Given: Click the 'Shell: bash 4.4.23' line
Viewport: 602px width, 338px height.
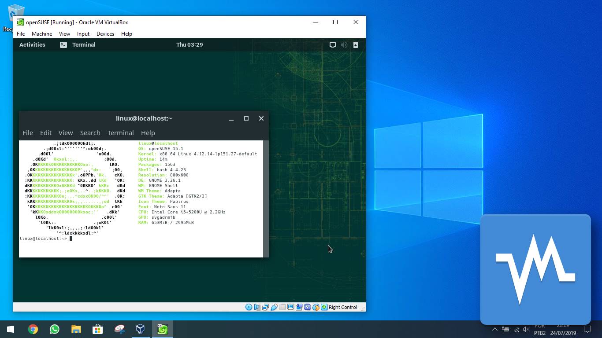Looking at the screenshot, I should pyautogui.click(x=162, y=170).
